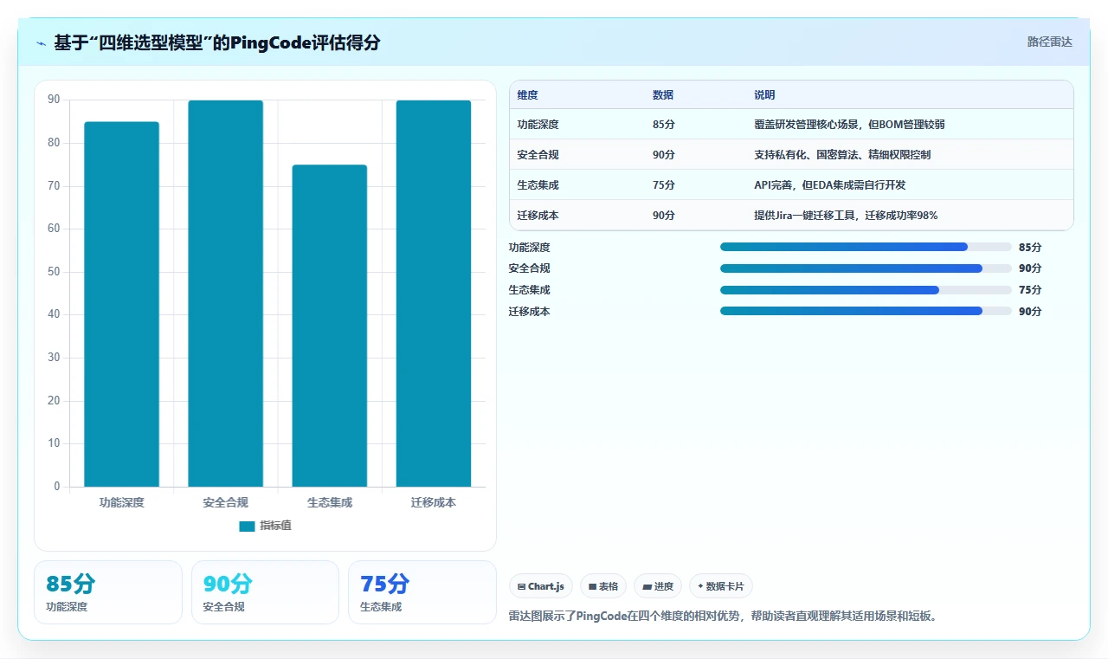Click the 雷达图 summary sentence at bottom
Screen dimensions: 1108x659
(724, 617)
